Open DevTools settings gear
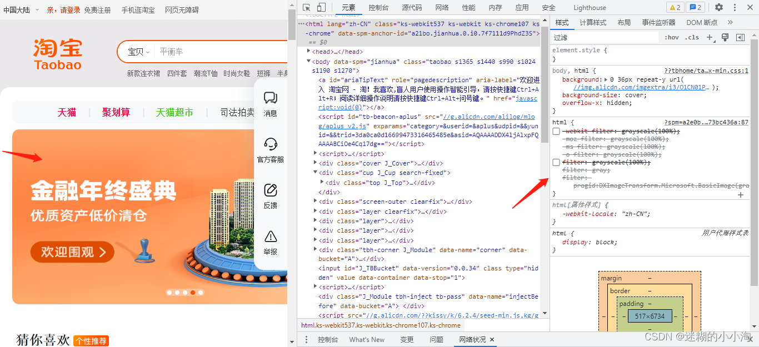Viewport: 759px width, 347px height. tap(719, 7)
